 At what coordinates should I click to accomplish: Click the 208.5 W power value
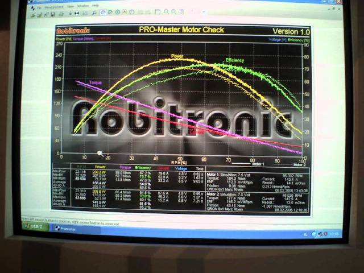coord(99,192)
